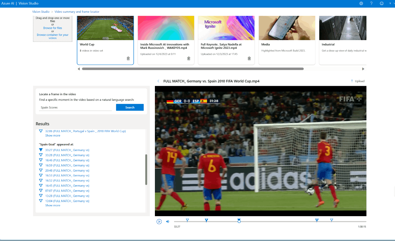Viewport: 395px width, 241px height.
Task: Select the World Cup video set card
Action: click(x=105, y=40)
